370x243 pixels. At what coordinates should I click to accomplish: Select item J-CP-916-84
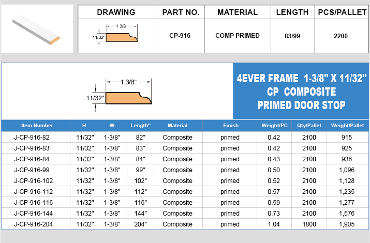pyautogui.click(x=32, y=159)
